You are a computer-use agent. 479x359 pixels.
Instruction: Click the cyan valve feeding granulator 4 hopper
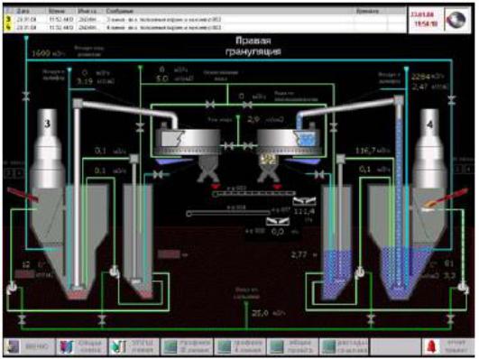(319, 174)
